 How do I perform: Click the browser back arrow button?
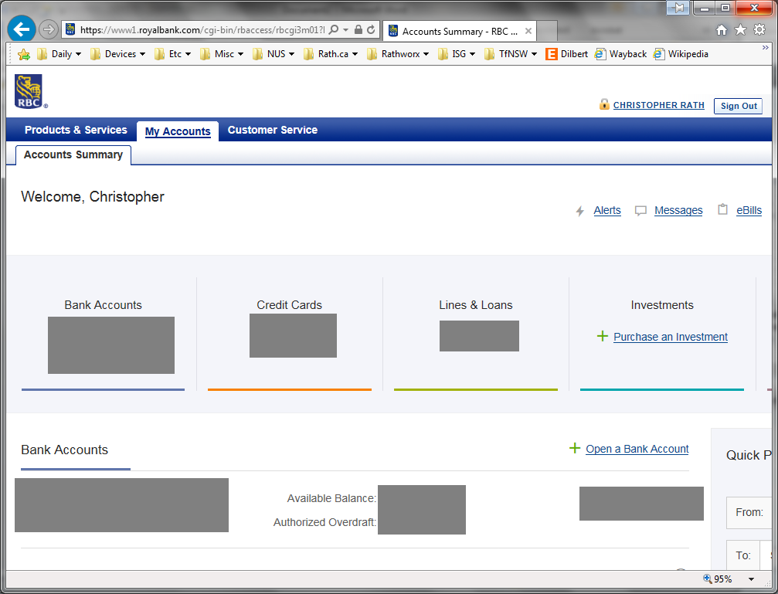[x=22, y=29]
